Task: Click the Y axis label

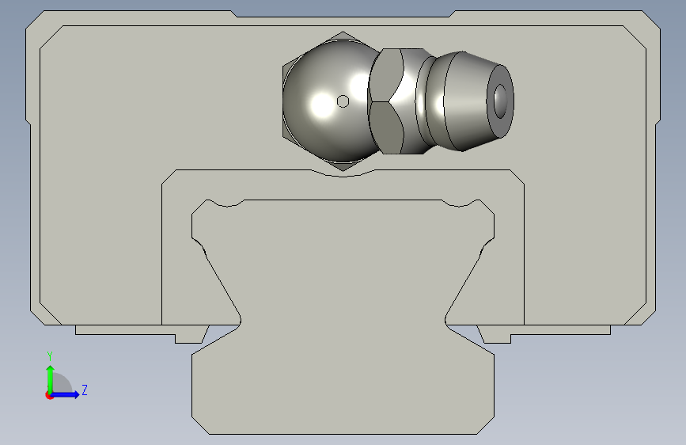Action: 50,356
